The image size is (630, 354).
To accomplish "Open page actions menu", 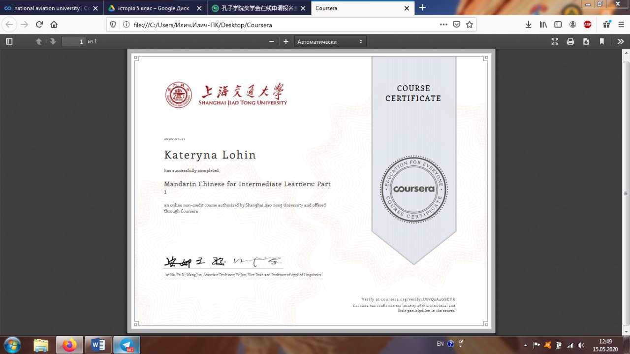I will (443, 25).
